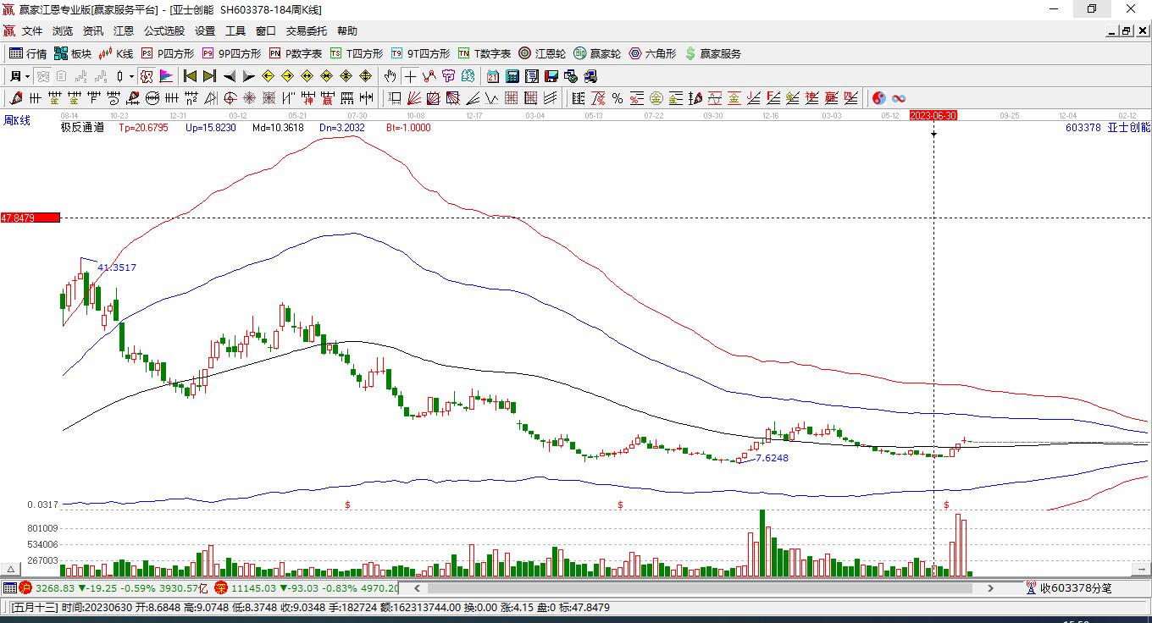Click the 603378 亚士创能 stock label
The width and height of the screenshot is (1152, 623).
point(1108,128)
